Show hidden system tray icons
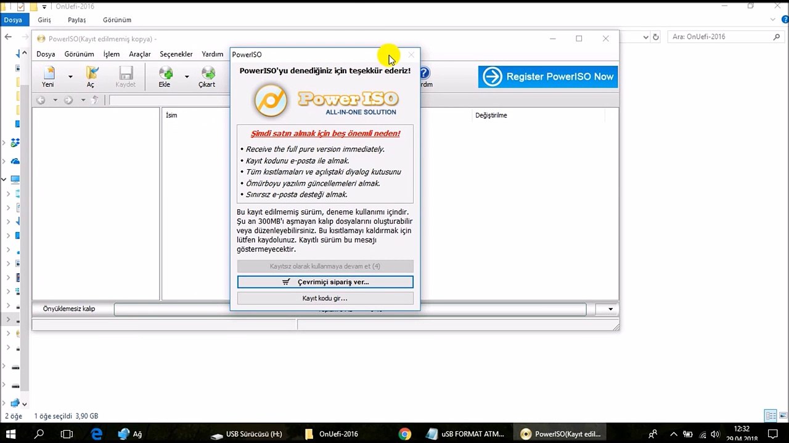The image size is (789, 443). [x=674, y=434]
